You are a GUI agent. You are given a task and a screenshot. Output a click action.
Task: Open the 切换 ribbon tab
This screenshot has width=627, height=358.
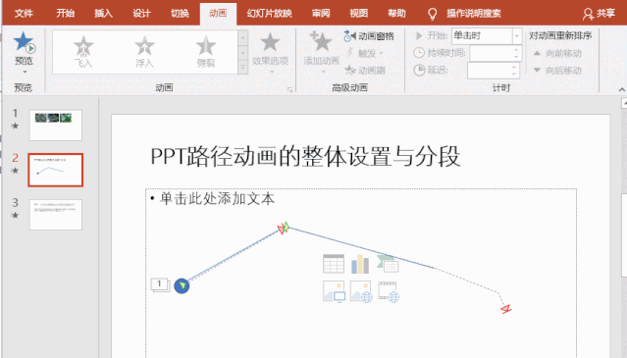click(x=180, y=13)
